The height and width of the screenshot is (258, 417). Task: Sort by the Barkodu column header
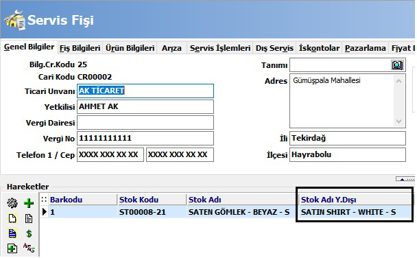click(82, 200)
